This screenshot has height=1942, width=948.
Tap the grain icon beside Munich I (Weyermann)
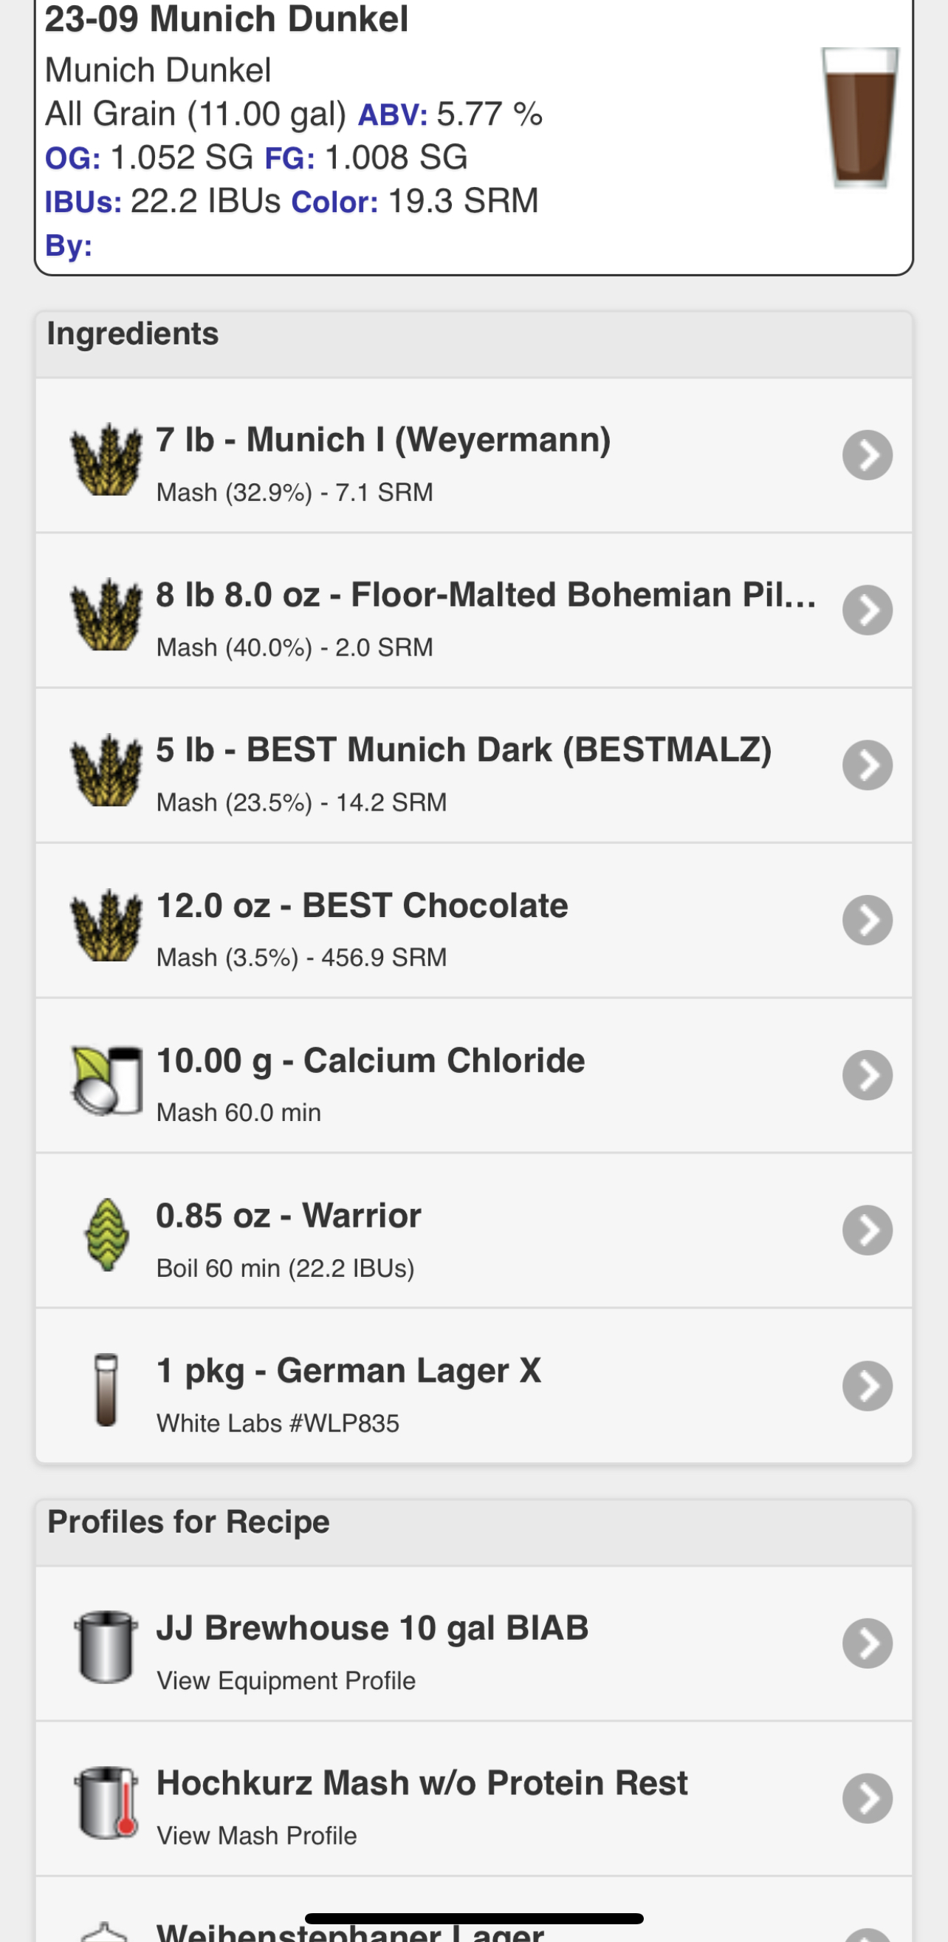[x=106, y=458]
